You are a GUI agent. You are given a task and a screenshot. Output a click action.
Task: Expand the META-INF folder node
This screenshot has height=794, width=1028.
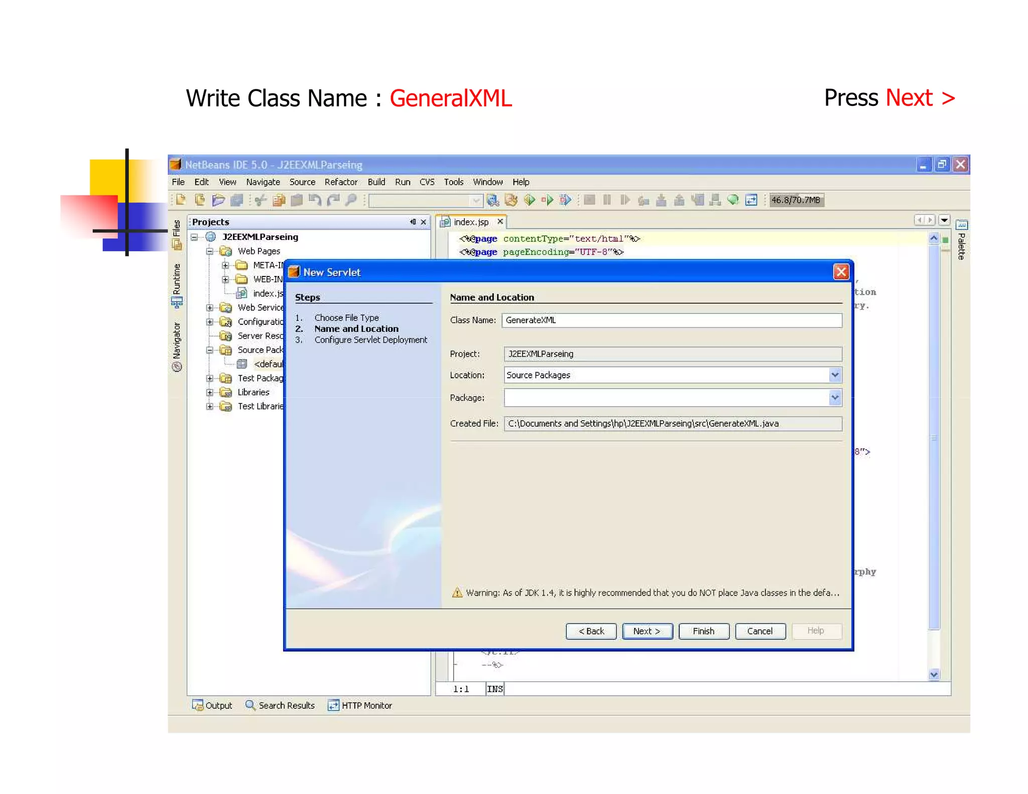tap(225, 265)
